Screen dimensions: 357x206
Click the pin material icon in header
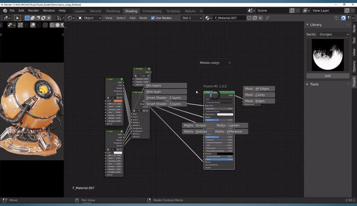coord(267,18)
